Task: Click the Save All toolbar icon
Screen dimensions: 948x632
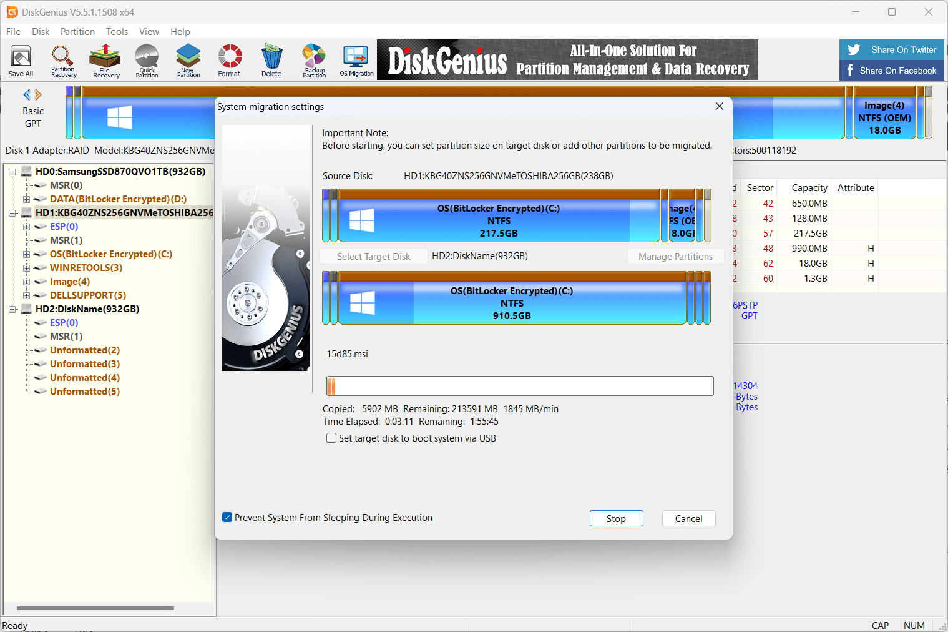Action: (21, 61)
